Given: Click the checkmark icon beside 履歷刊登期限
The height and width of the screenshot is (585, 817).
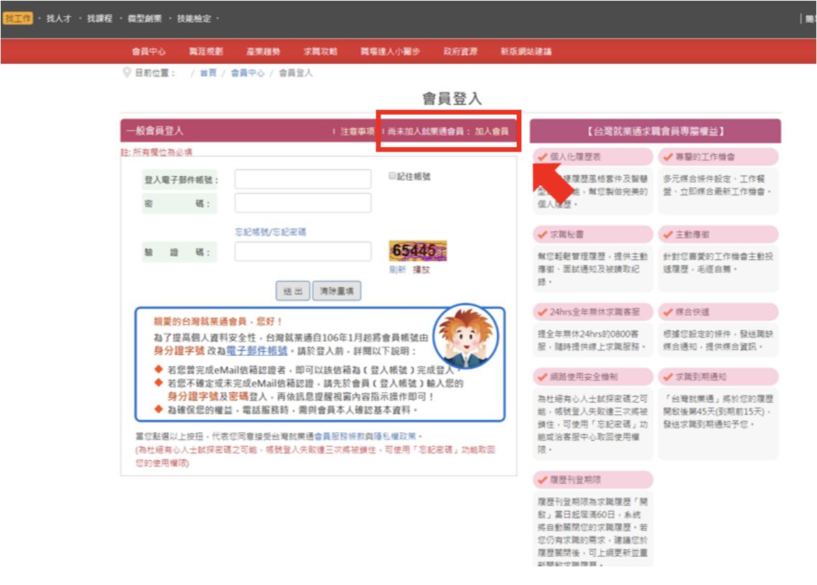Looking at the screenshot, I should tap(543, 479).
